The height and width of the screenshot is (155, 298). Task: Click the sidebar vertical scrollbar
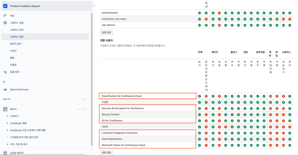point(92,79)
